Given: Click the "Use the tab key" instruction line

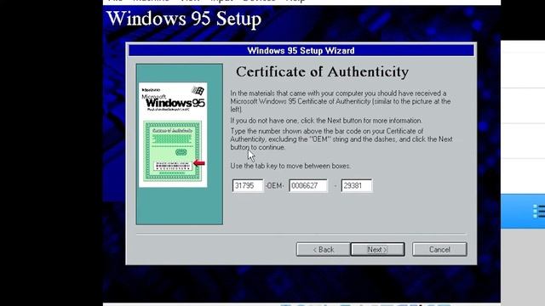Looking at the screenshot, I should 290,166.
